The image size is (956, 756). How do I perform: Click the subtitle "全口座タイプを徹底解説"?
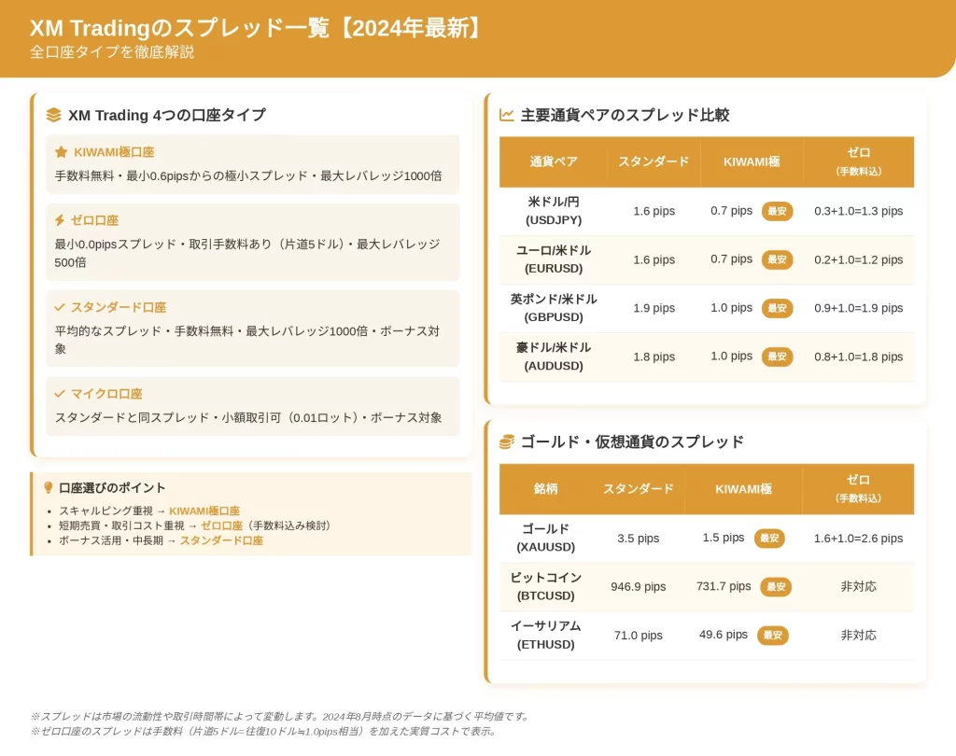tap(112, 52)
